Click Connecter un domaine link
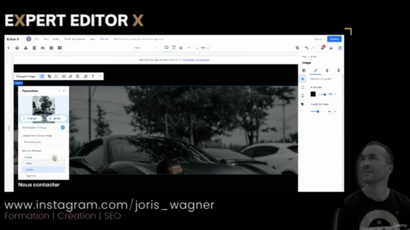The image size is (410, 230). 196,60
